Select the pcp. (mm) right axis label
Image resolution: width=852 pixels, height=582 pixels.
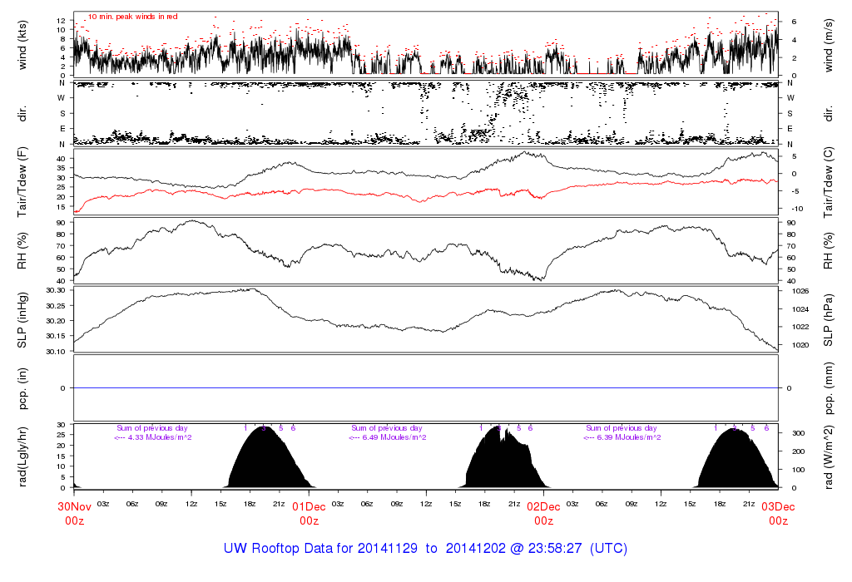coord(830,387)
